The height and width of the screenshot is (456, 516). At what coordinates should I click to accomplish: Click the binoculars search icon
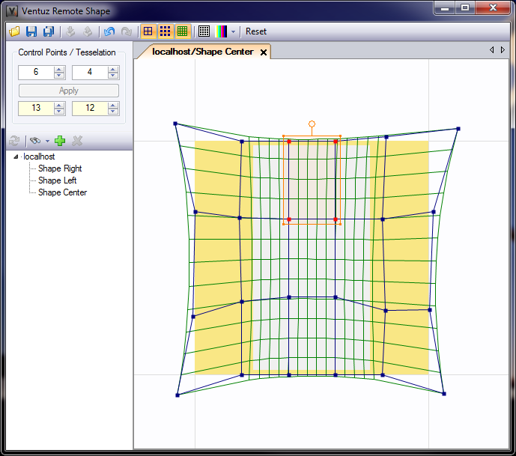click(x=34, y=140)
